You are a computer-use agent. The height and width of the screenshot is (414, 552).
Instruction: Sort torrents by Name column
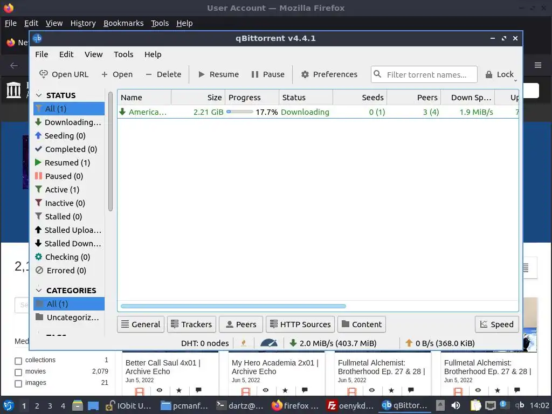[x=144, y=98]
